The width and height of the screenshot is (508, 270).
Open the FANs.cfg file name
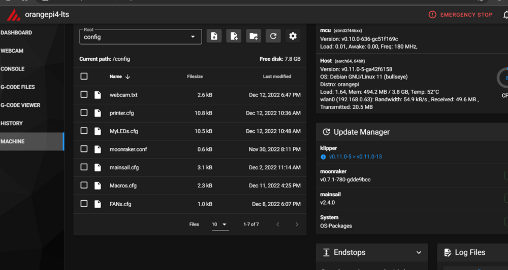coord(120,204)
